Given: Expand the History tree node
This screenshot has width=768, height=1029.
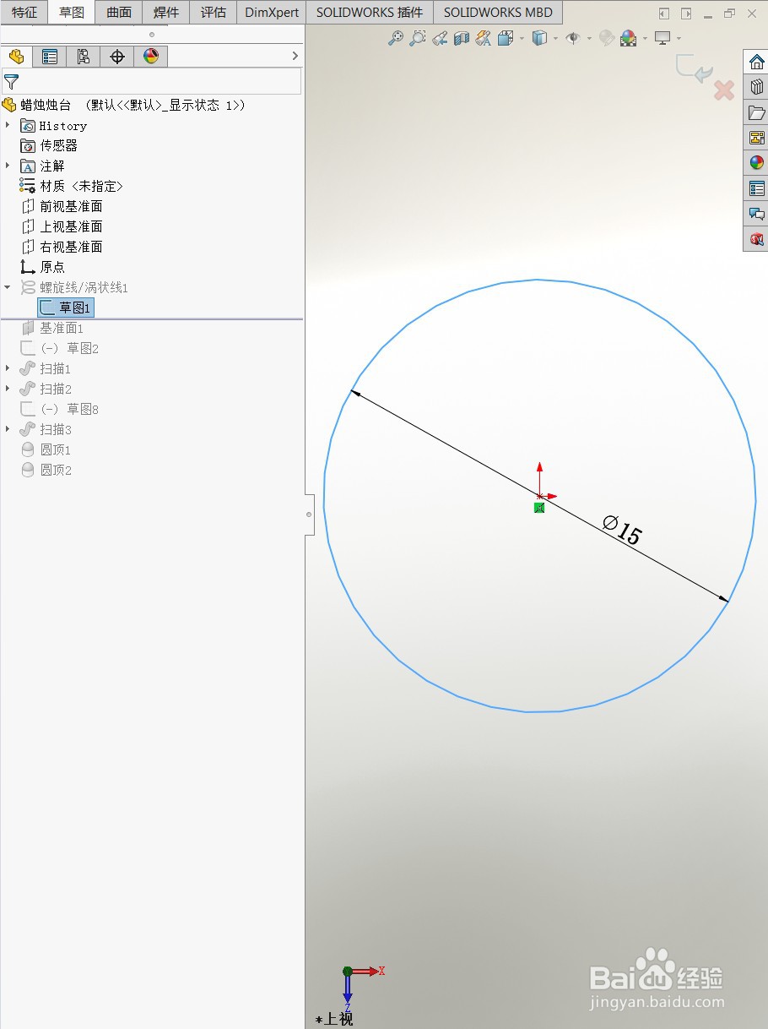Looking at the screenshot, I should (8, 125).
